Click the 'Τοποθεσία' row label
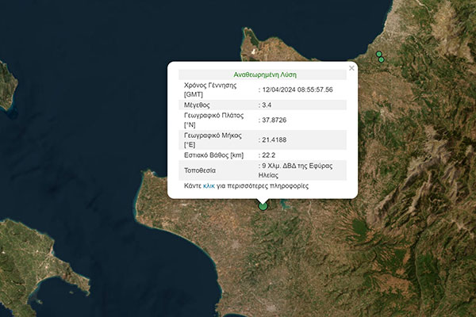This screenshot has height=317, width=476. (x=202, y=170)
